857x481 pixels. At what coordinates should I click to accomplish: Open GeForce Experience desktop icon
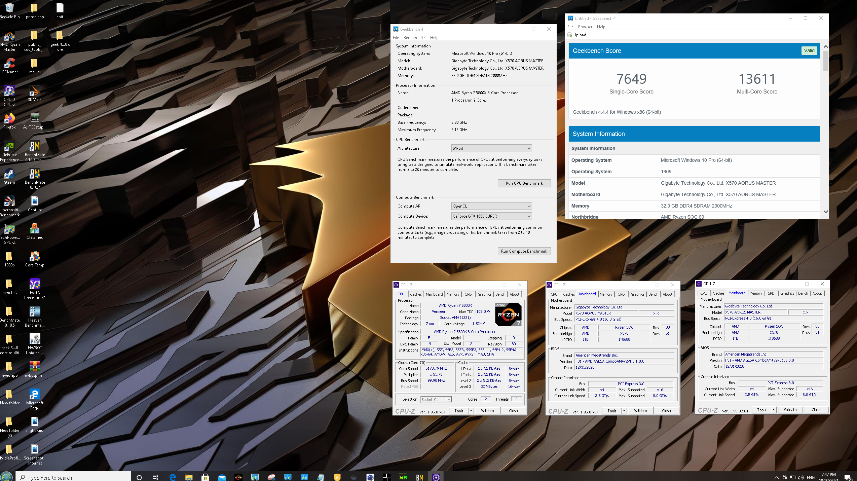click(x=10, y=151)
